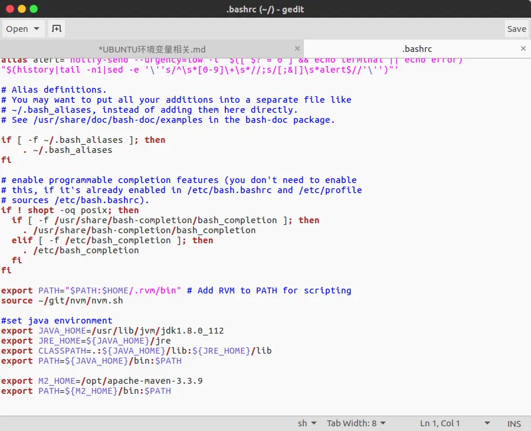Screen dimensions: 531x431
Task: Click the '# See /usr/share/doc/bash-doc/examples' comment line
Action: tap(168, 120)
